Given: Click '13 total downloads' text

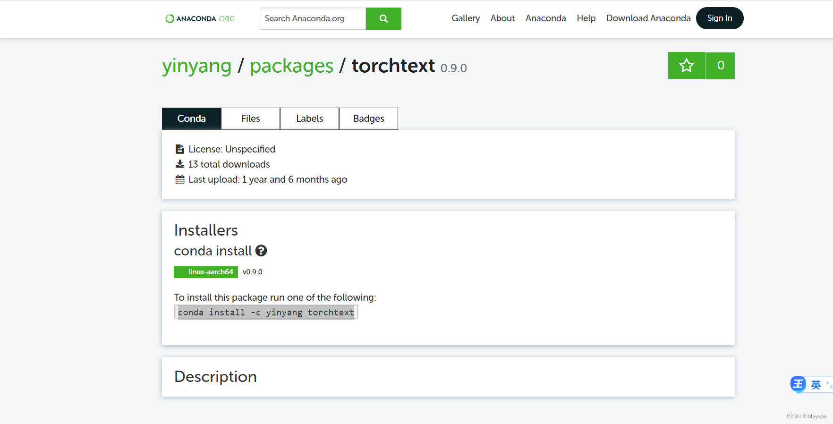Looking at the screenshot, I should pos(229,164).
